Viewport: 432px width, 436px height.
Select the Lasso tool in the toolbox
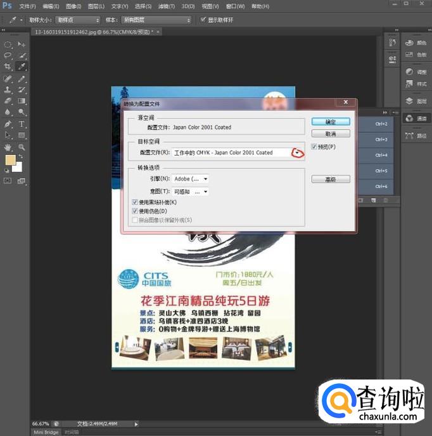pyautogui.click(x=8, y=55)
